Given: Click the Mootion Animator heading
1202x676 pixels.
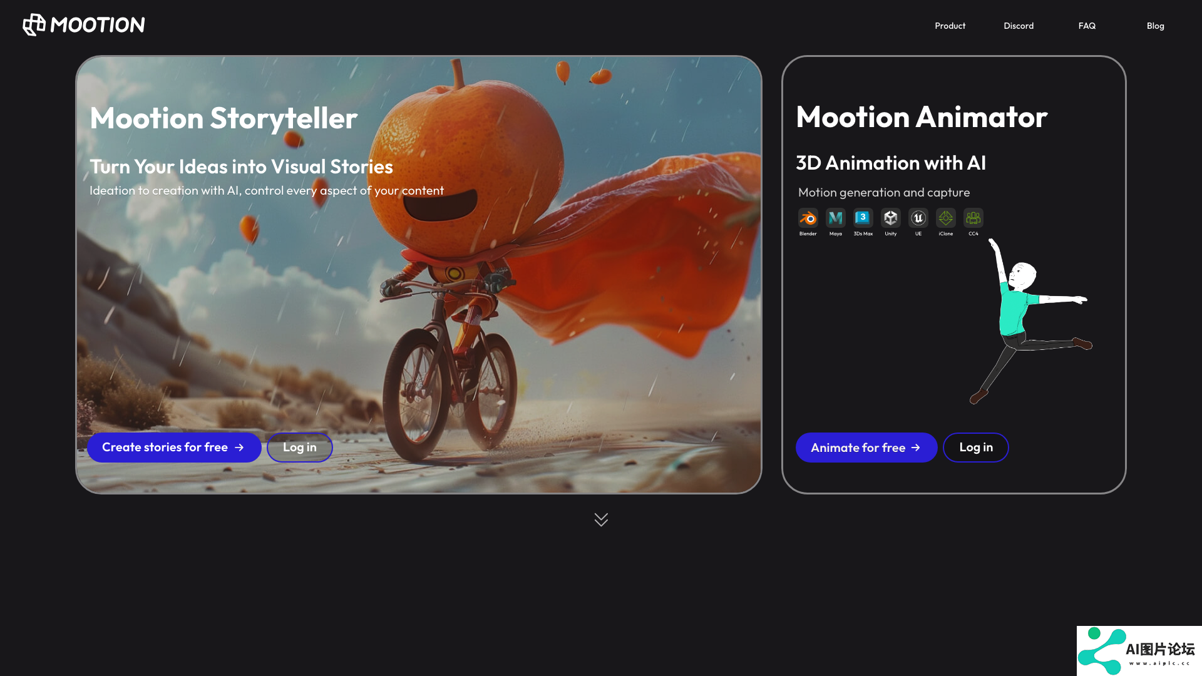Looking at the screenshot, I should tap(922, 117).
